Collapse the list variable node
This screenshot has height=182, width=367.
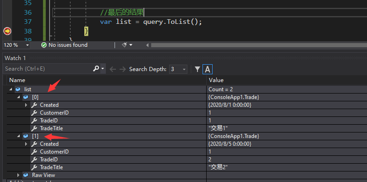11,89
